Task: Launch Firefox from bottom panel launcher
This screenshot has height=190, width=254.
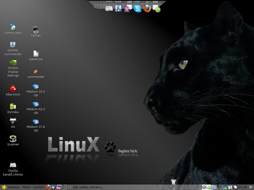Action: (48, 187)
